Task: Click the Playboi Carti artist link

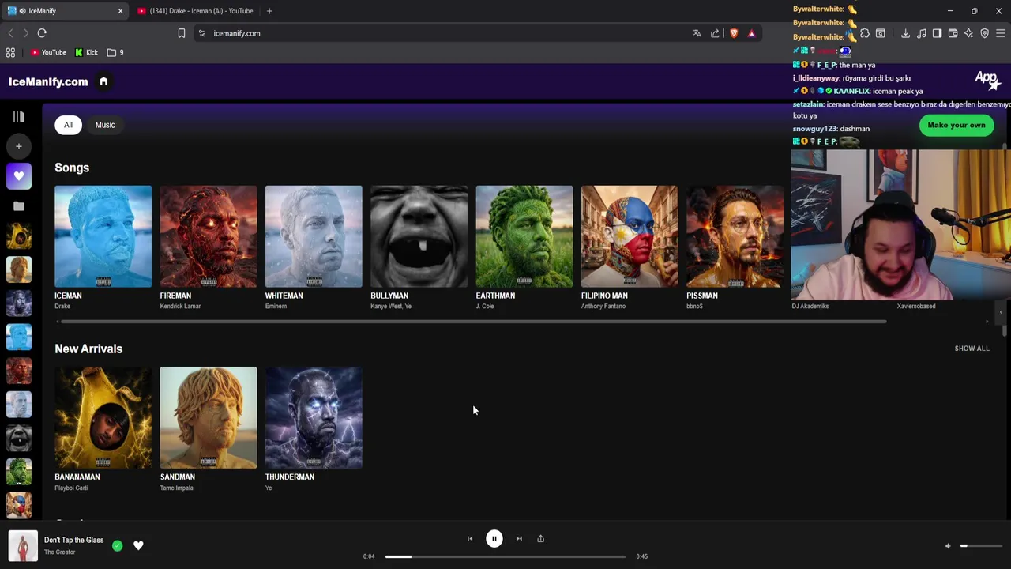Action: tap(71, 488)
